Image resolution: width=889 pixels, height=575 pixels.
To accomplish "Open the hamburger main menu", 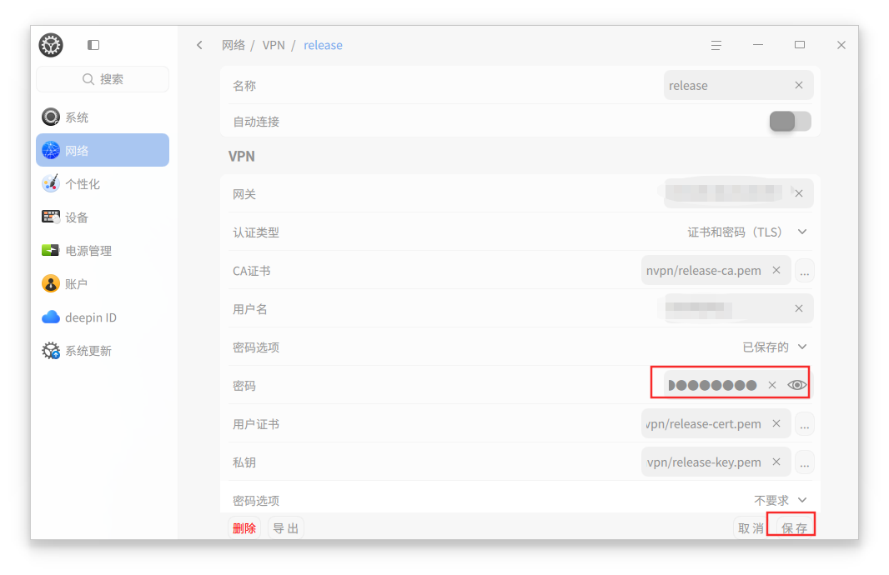I will [716, 45].
